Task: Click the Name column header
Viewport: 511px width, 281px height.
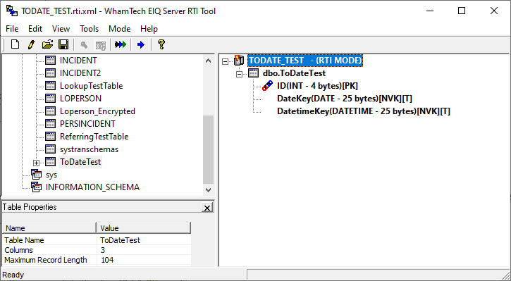Action: [x=49, y=228]
